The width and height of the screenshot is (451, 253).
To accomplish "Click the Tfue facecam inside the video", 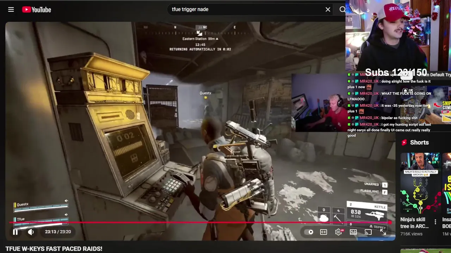I will click(319, 103).
